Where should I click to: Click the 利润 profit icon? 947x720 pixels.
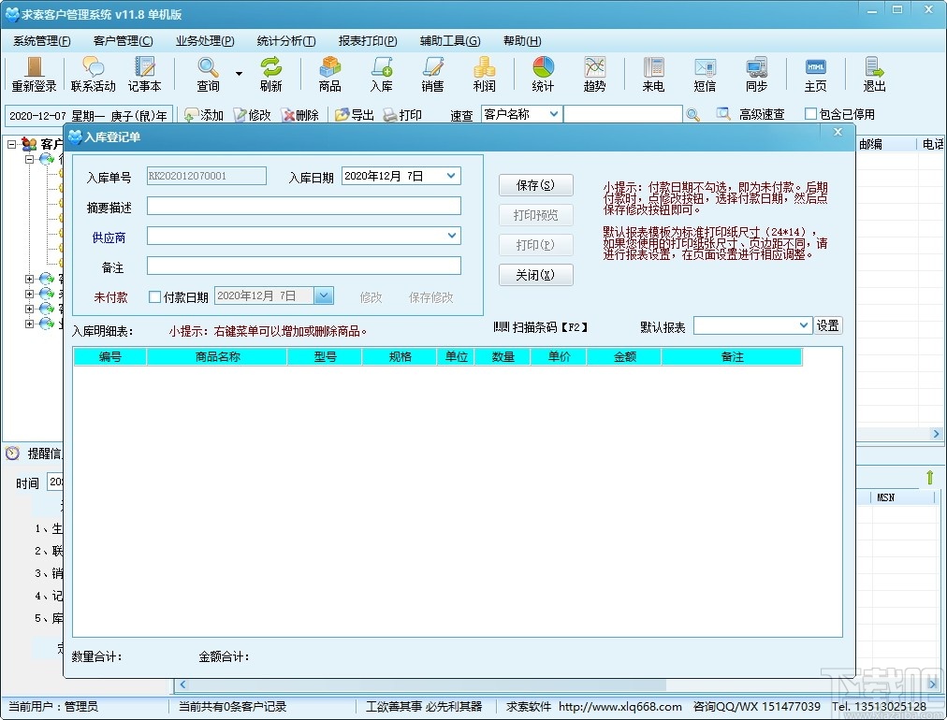484,74
